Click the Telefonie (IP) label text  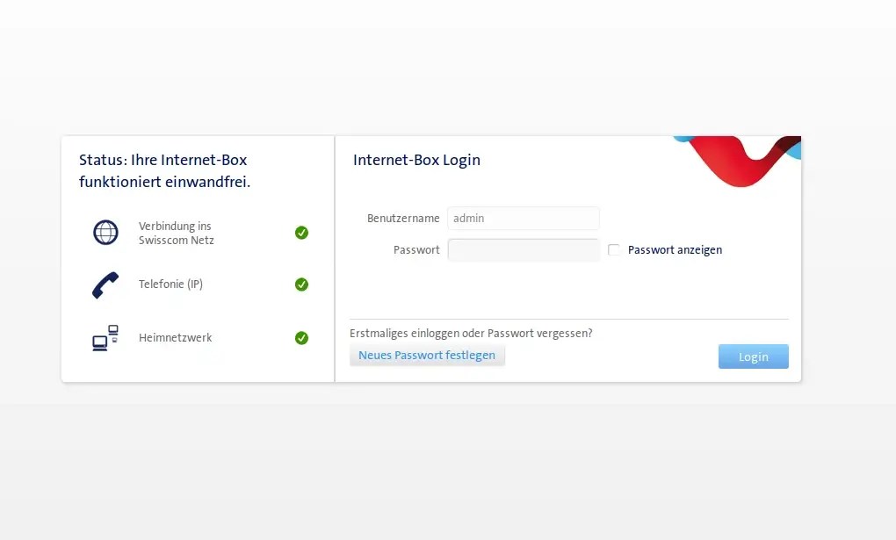coord(172,284)
